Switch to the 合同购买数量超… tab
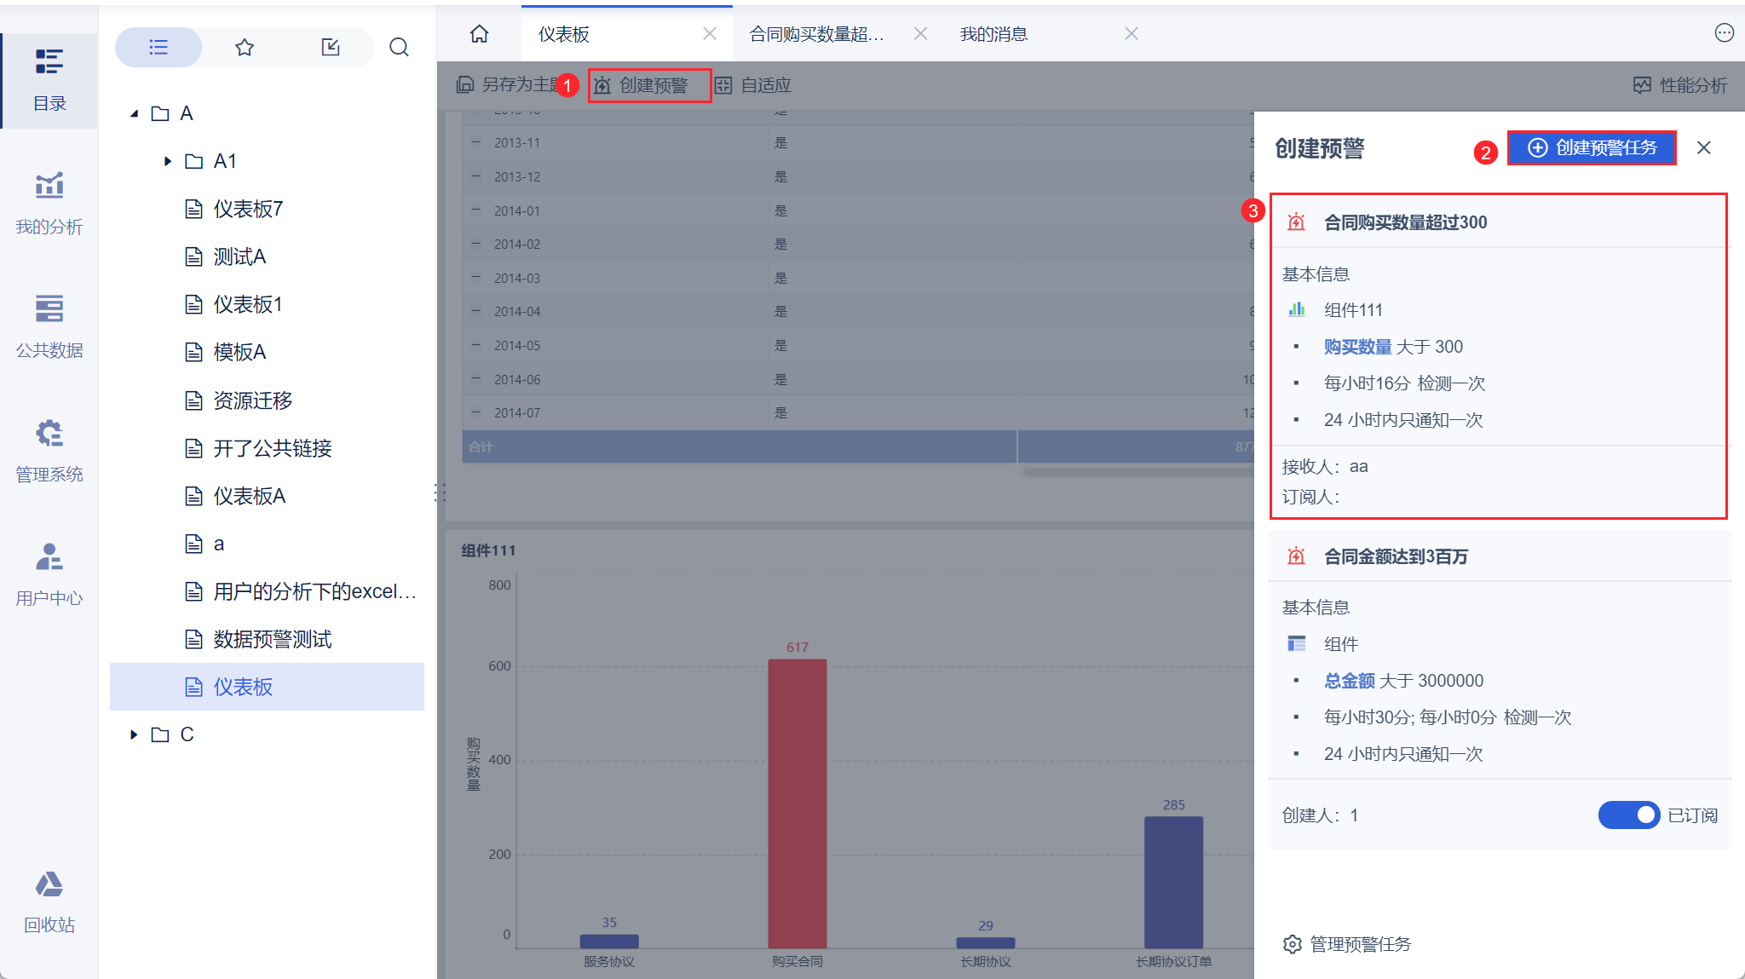 click(816, 34)
